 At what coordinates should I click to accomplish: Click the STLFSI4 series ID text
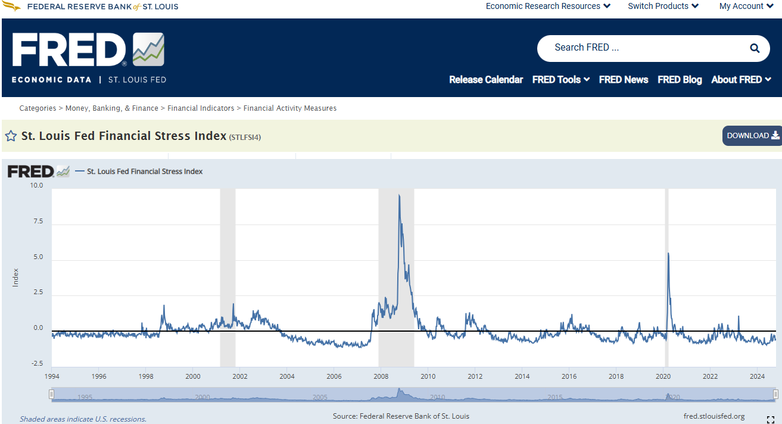coord(245,138)
